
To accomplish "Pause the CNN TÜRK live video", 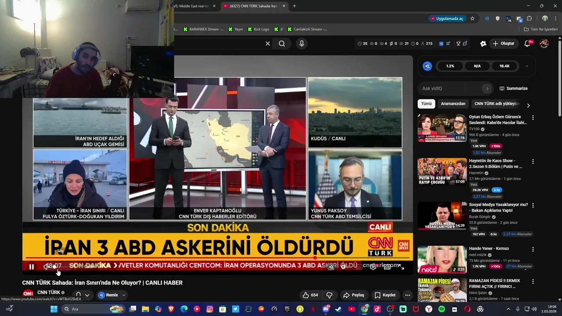I will 32,266.
